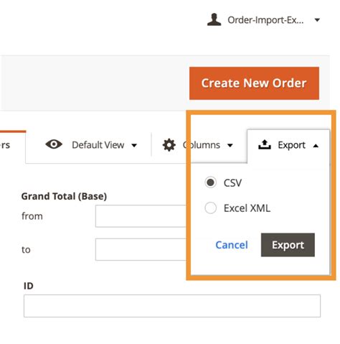The width and height of the screenshot is (340, 344).
Task: Open the Order-Import-Ex... account menu
Action: [x=265, y=20]
